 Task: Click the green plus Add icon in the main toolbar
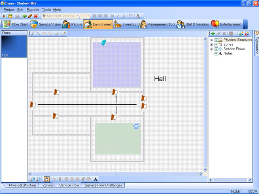coord(24,16)
